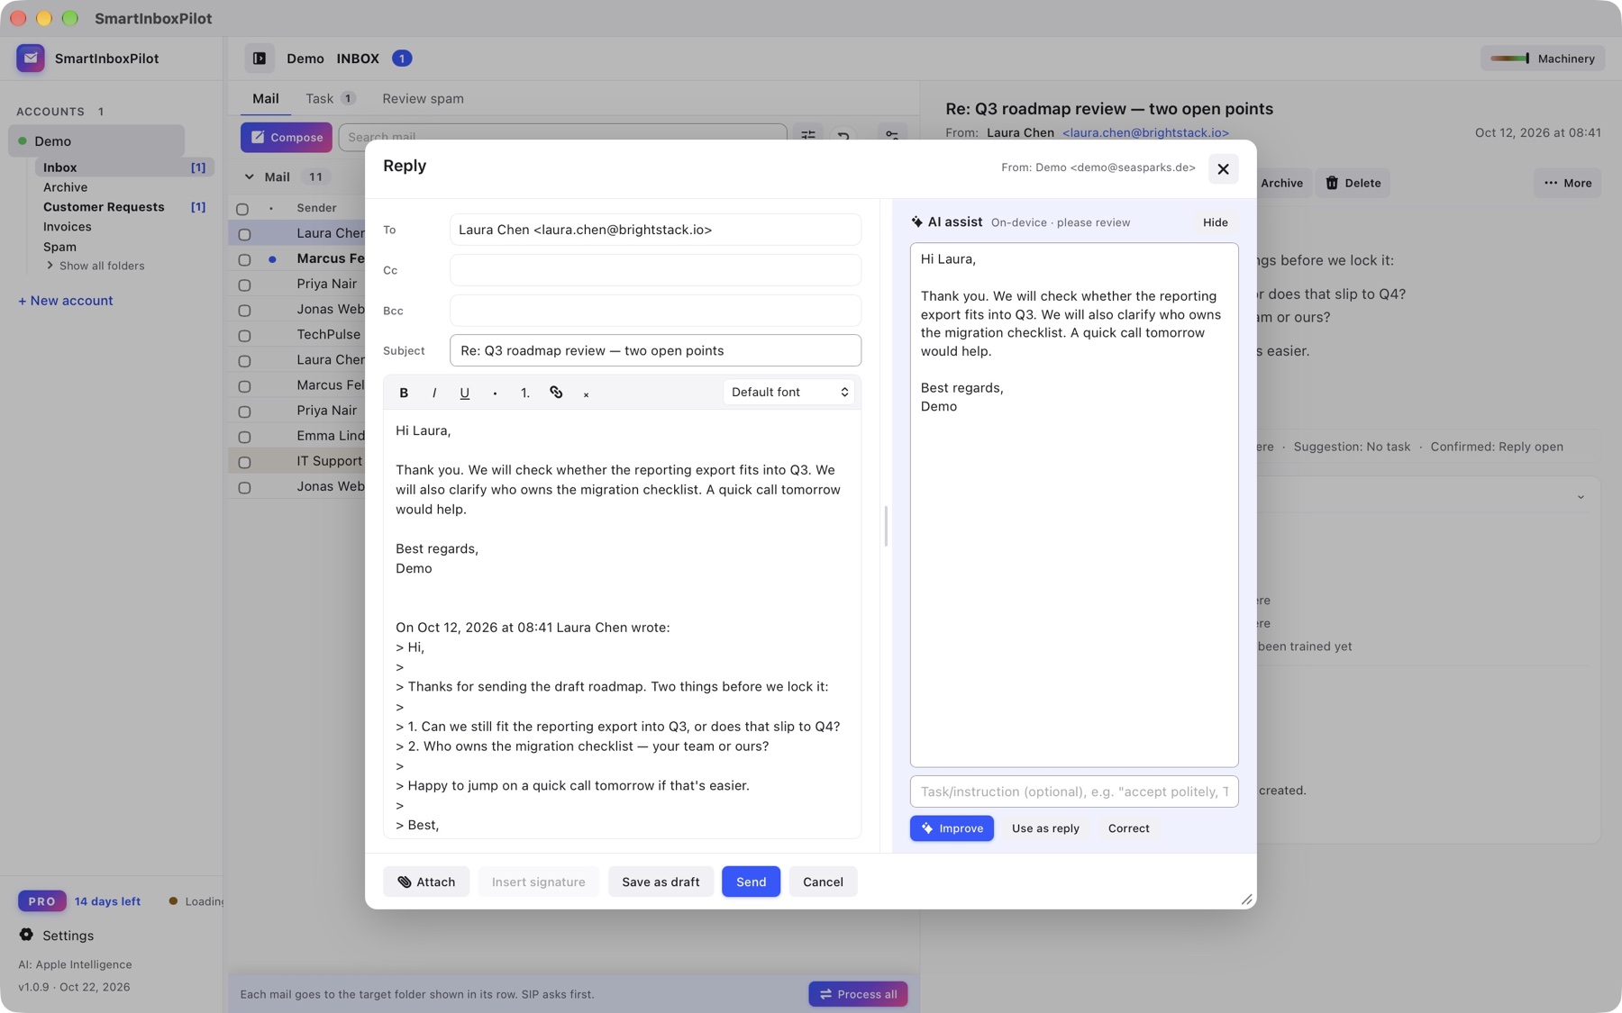
Task: Toggle bold formatting in reply editor
Action: click(404, 393)
